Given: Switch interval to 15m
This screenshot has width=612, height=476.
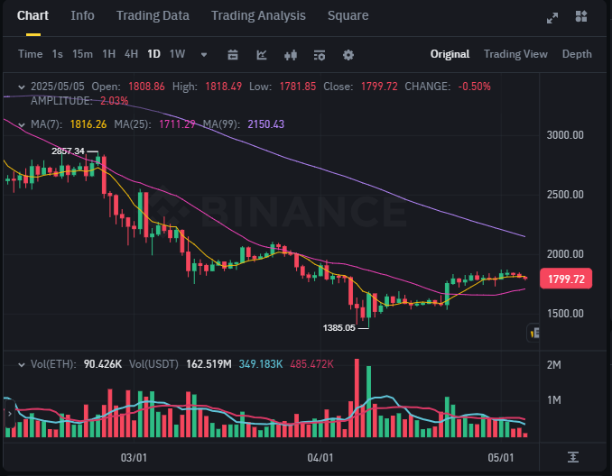Looking at the screenshot, I should tap(82, 54).
